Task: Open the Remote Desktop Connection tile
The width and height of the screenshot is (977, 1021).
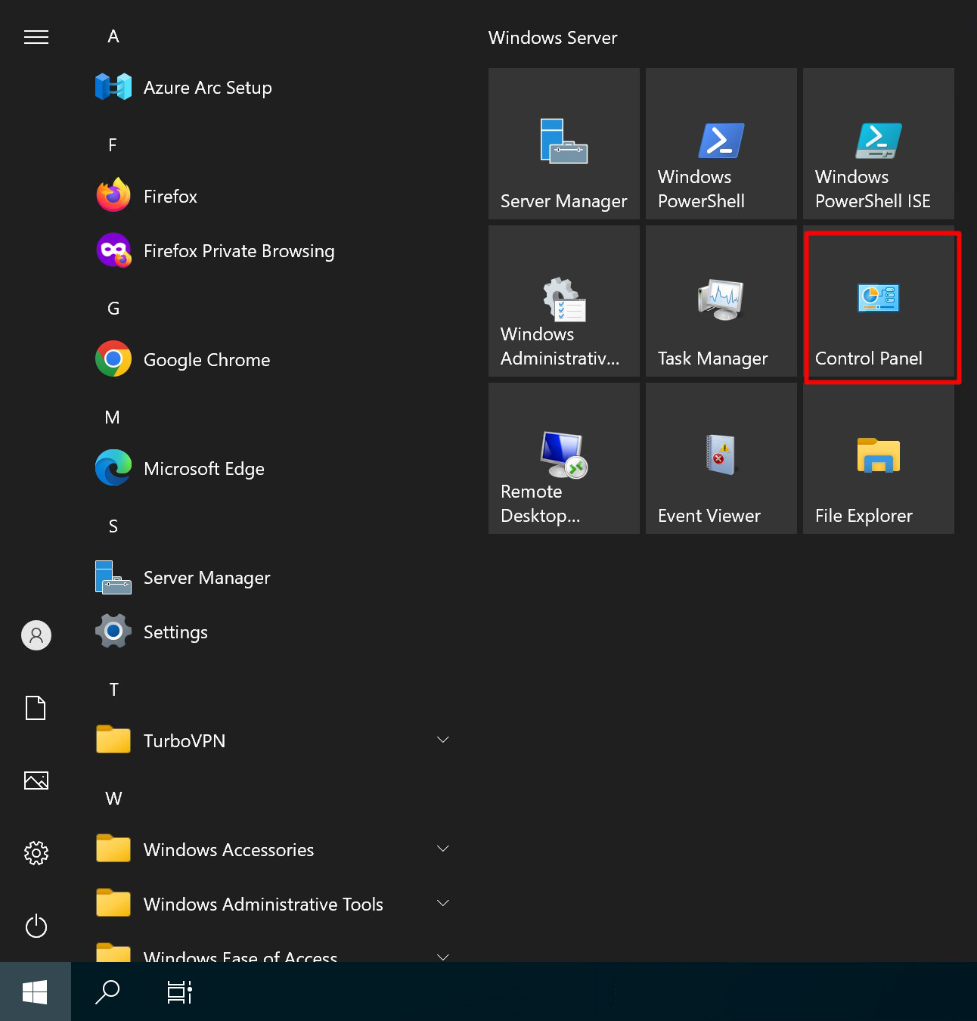Action: tap(564, 458)
